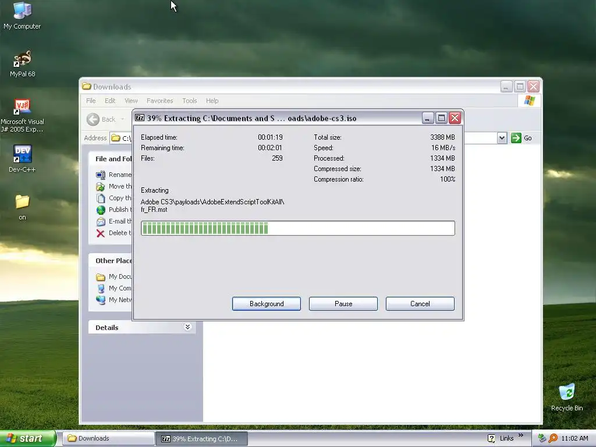The height and width of the screenshot is (447, 596).
Task: Cancel the extraction
Action: click(x=420, y=304)
